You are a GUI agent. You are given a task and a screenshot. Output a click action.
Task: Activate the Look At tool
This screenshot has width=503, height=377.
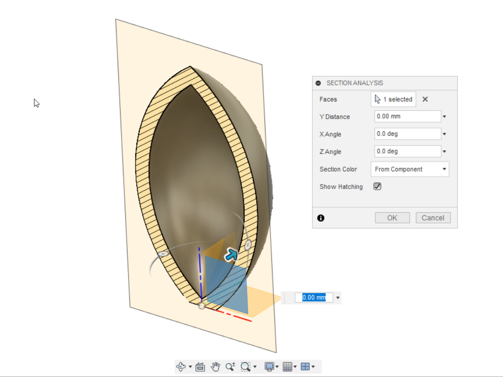point(200,367)
